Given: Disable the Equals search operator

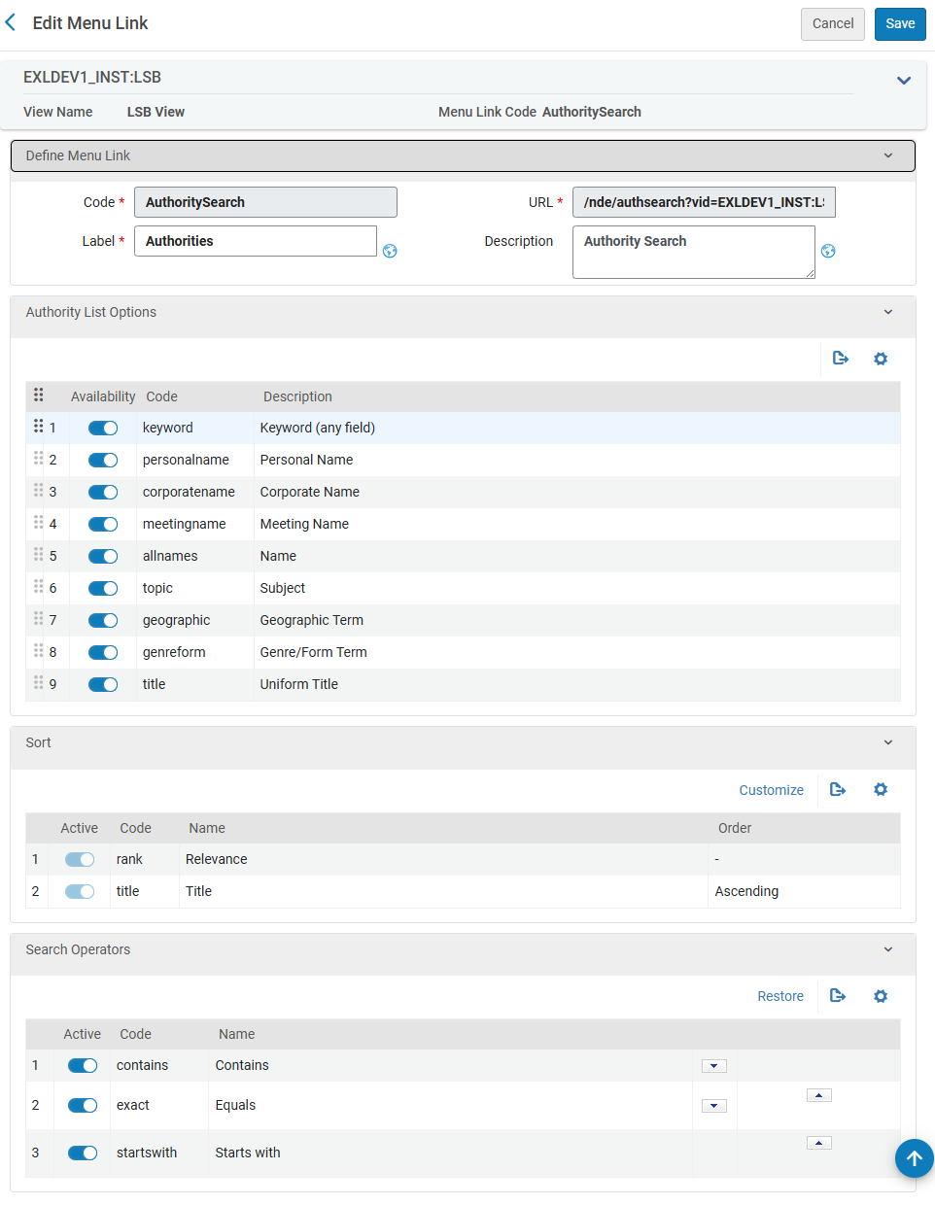Looking at the screenshot, I should coord(83,1105).
